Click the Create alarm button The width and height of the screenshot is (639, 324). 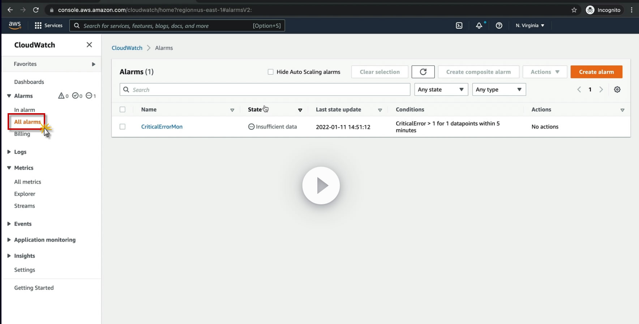coord(596,72)
